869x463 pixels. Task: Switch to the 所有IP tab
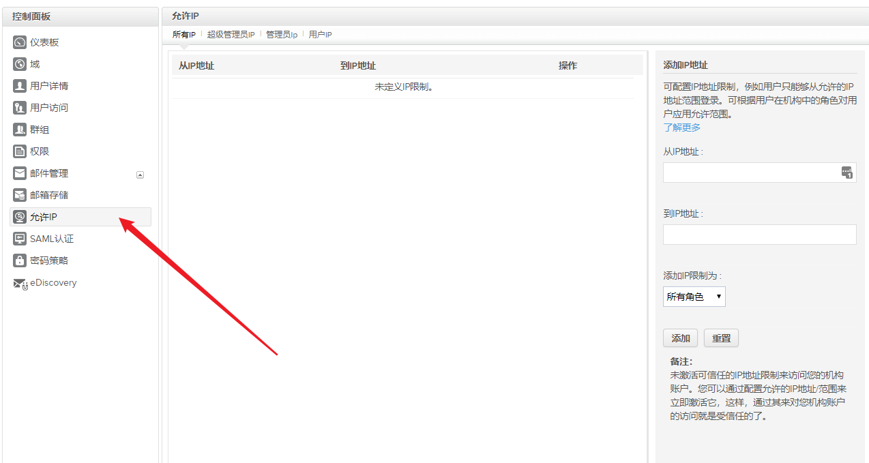click(x=183, y=34)
